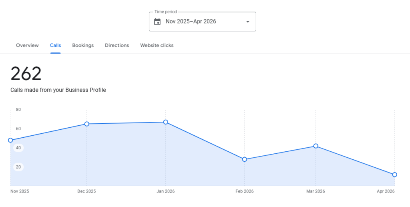Expand the Time period dropdown arrow
This screenshot has height=207, width=410.
pos(247,22)
